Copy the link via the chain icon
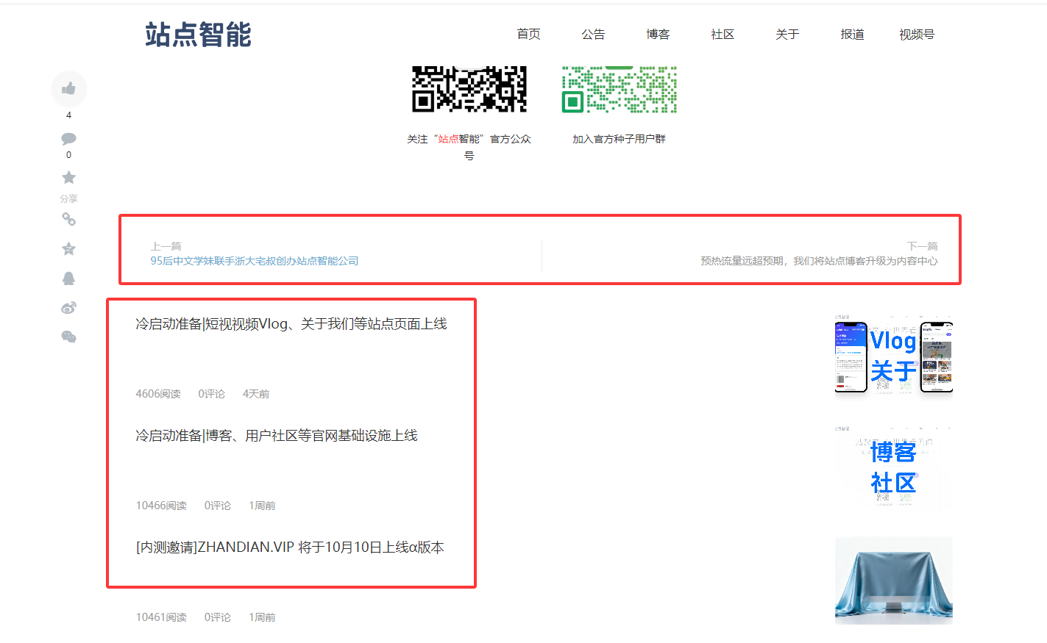The width and height of the screenshot is (1047, 643). (x=69, y=219)
